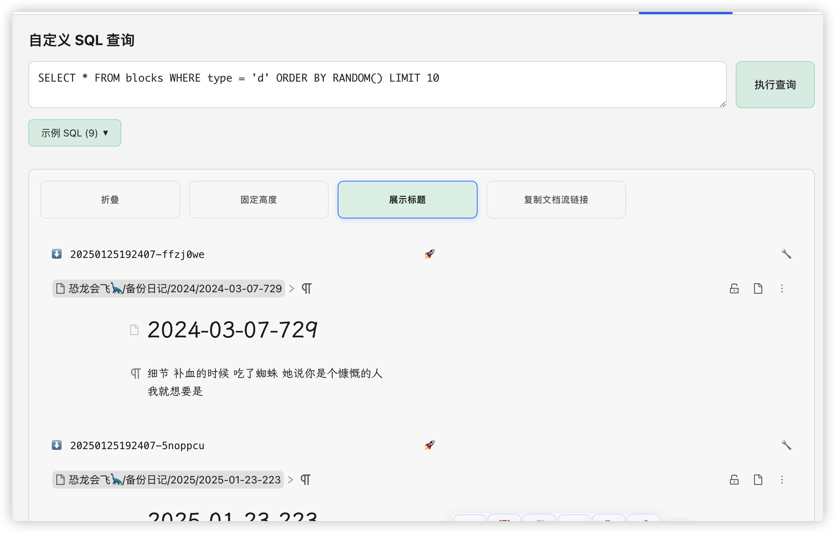Click 复制文档流链接 button
835x533 pixels.
pyautogui.click(x=556, y=200)
